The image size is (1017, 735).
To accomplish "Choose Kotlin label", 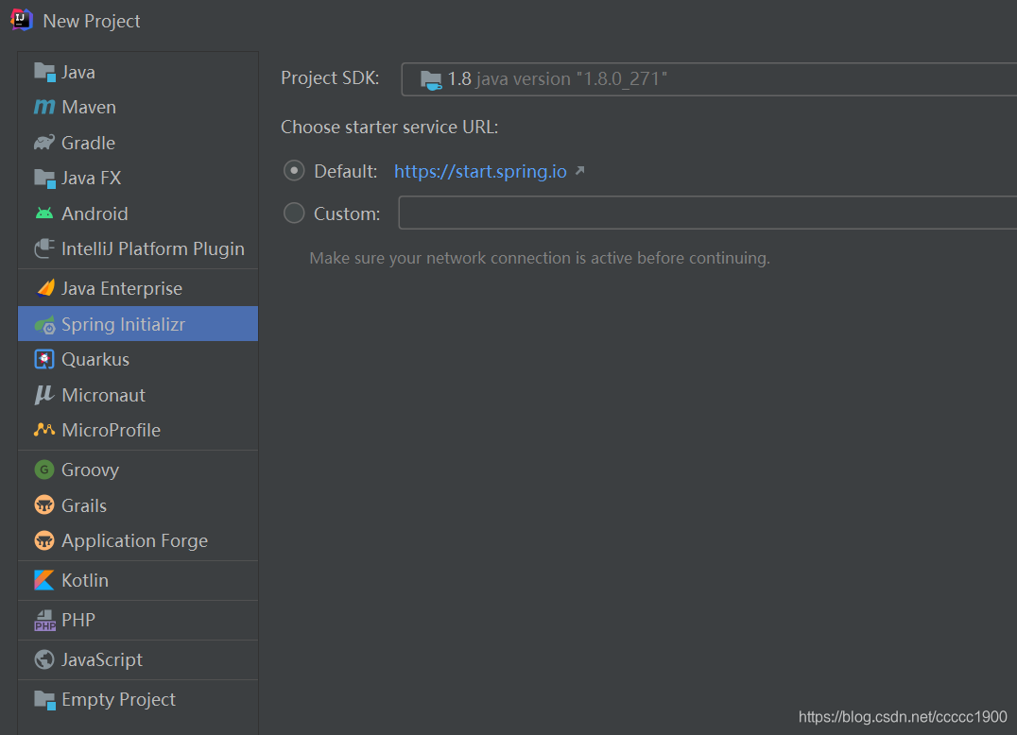I will [x=85, y=580].
